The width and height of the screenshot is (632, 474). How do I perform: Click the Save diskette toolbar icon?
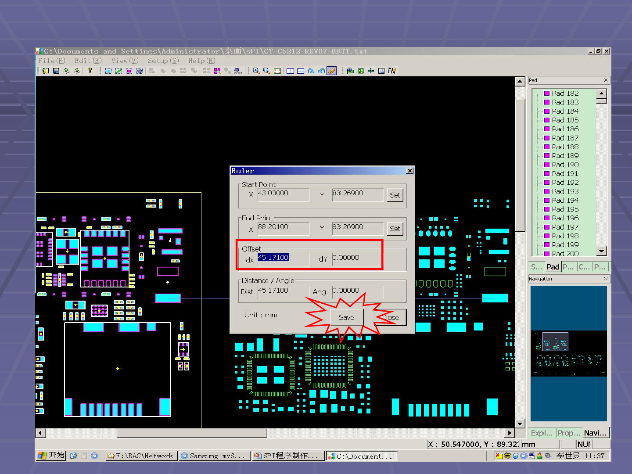(x=56, y=71)
